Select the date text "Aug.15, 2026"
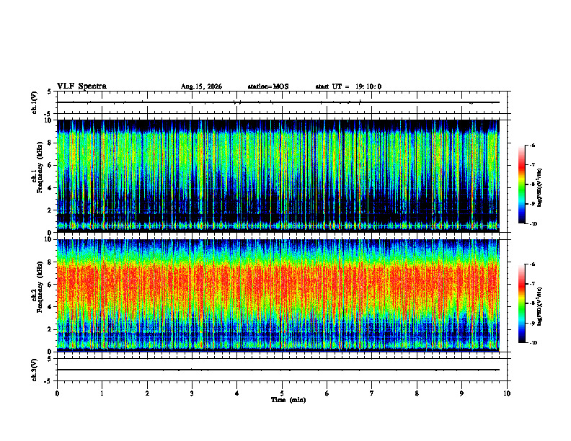This screenshot has height=441, width=571. point(201,86)
